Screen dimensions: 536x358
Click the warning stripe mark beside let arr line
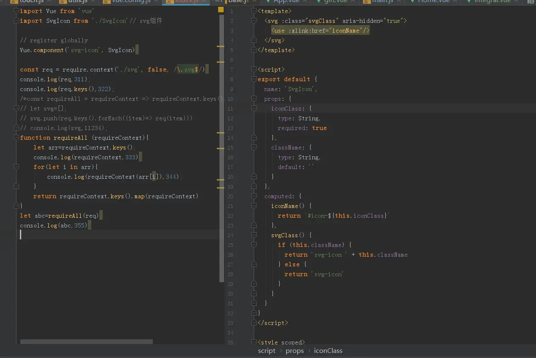coord(221,149)
